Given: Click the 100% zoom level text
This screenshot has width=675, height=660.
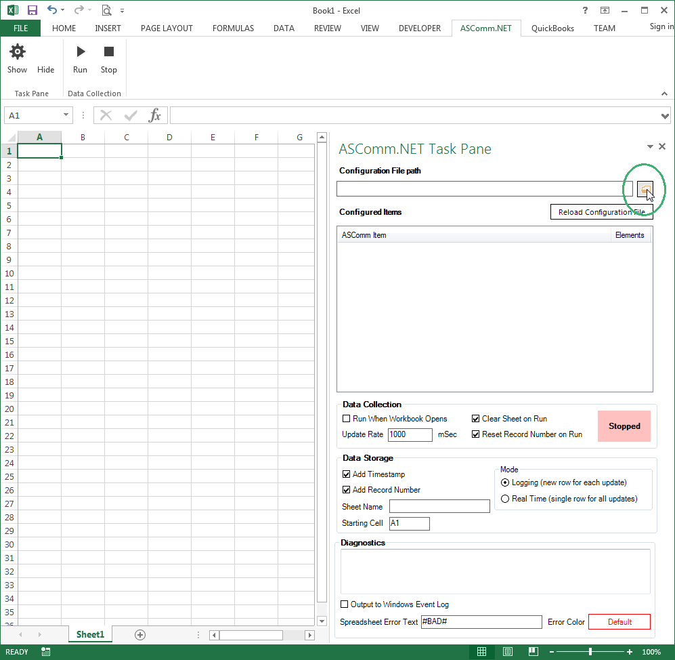Looking at the screenshot, I should click(651, 652).
